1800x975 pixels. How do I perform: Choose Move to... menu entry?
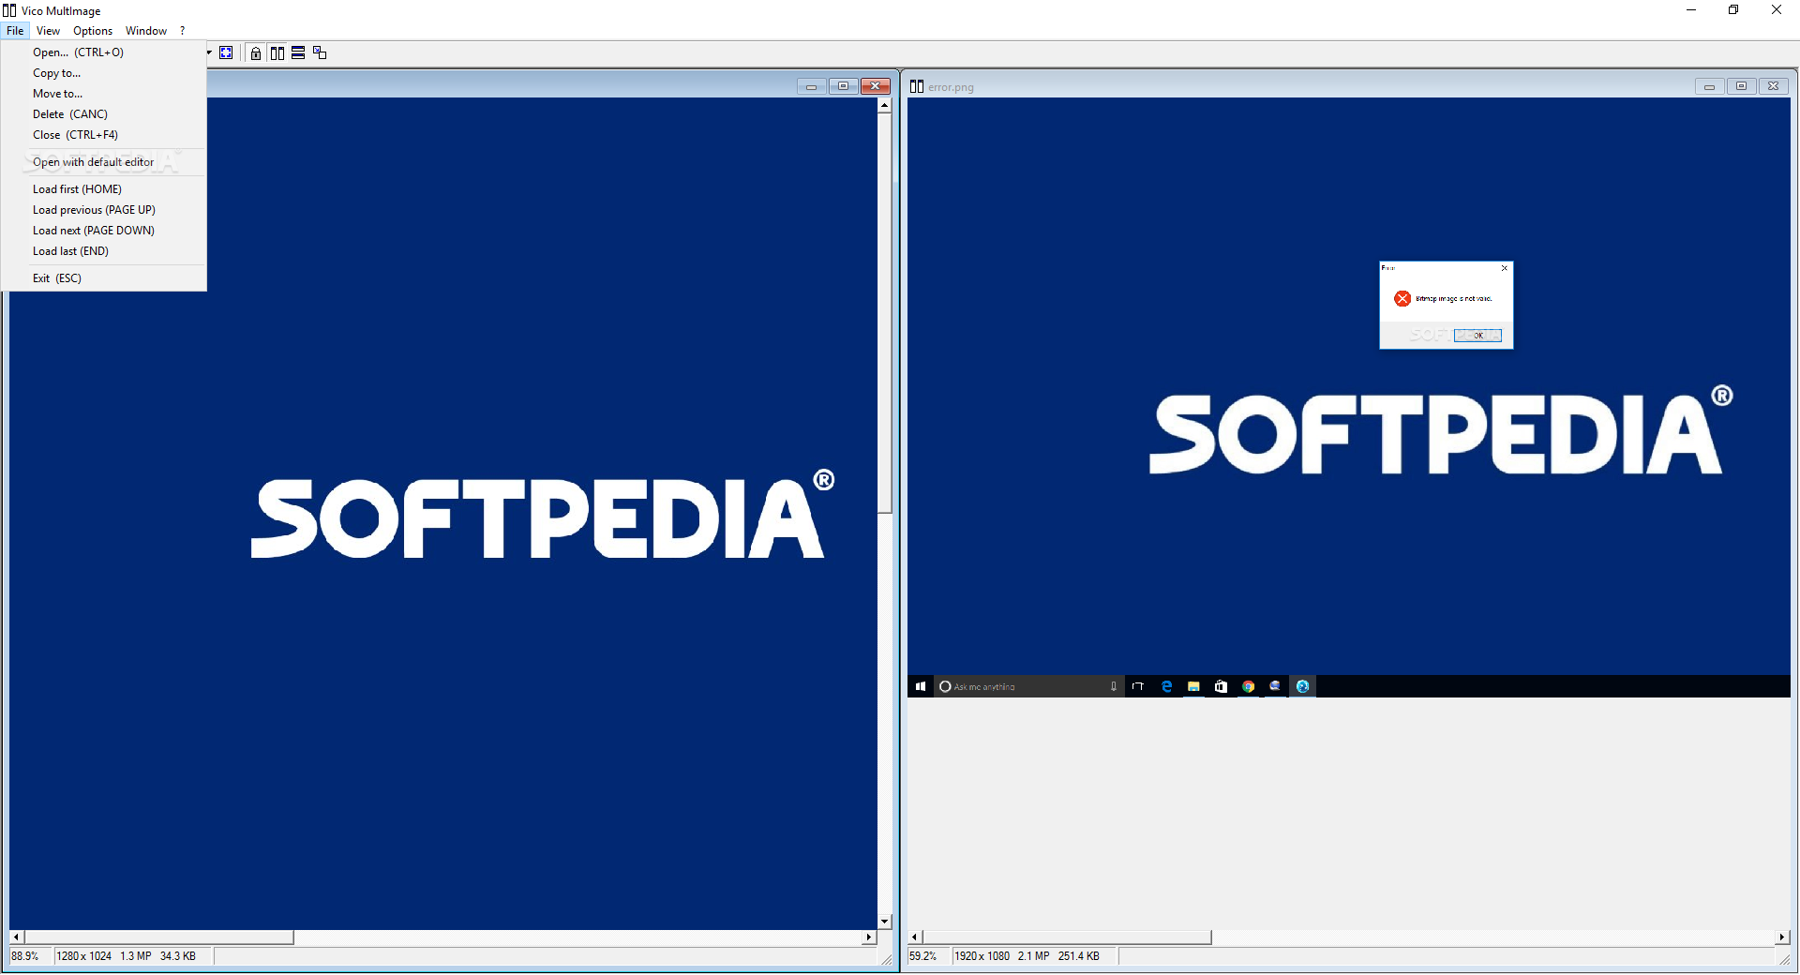pyautogui.click(x=104, y=94)
